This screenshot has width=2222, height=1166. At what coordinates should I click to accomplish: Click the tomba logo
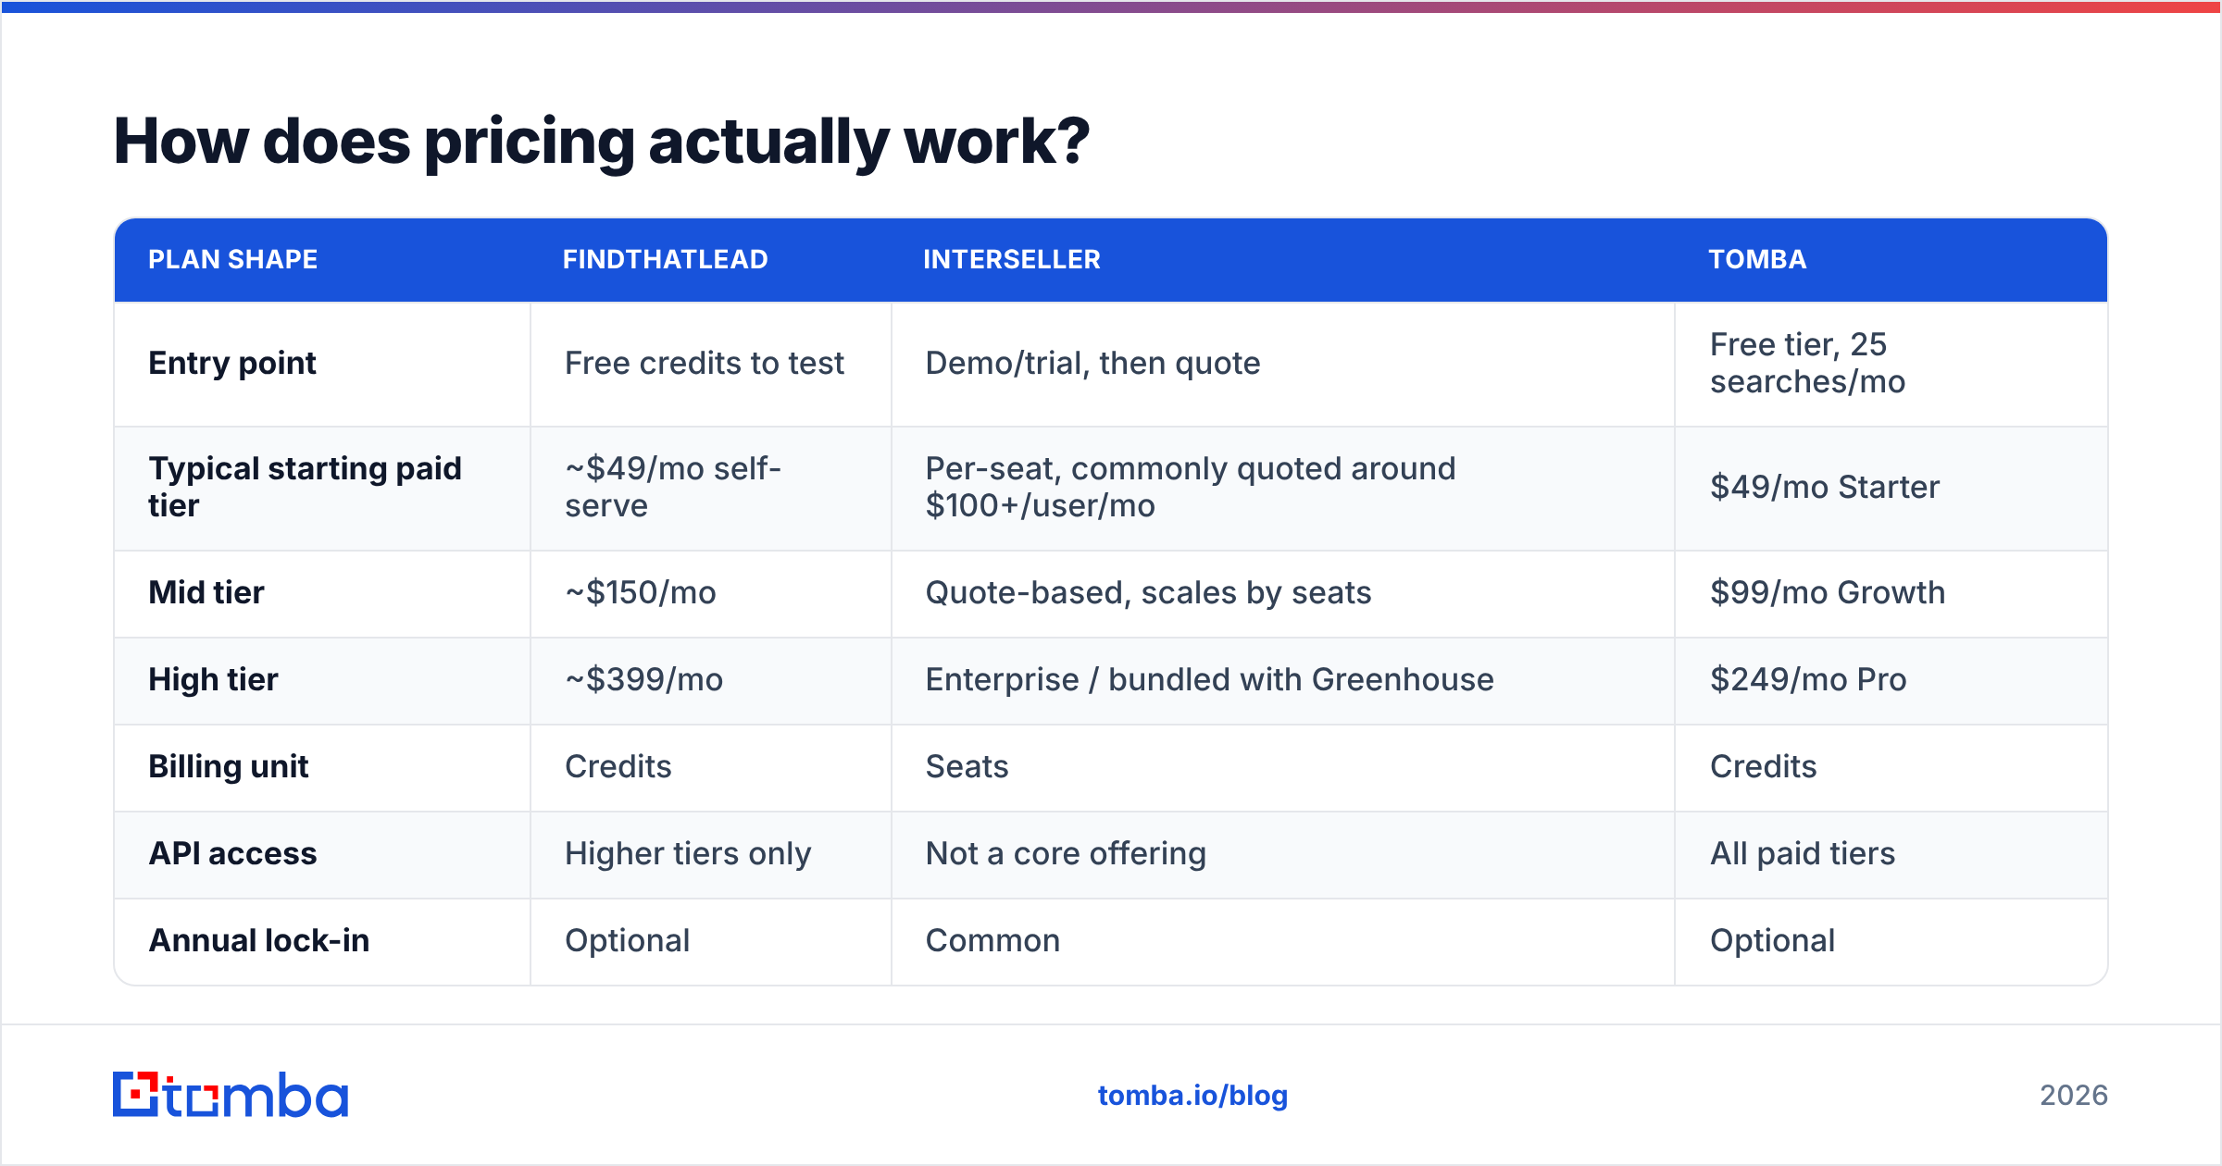231,1095
